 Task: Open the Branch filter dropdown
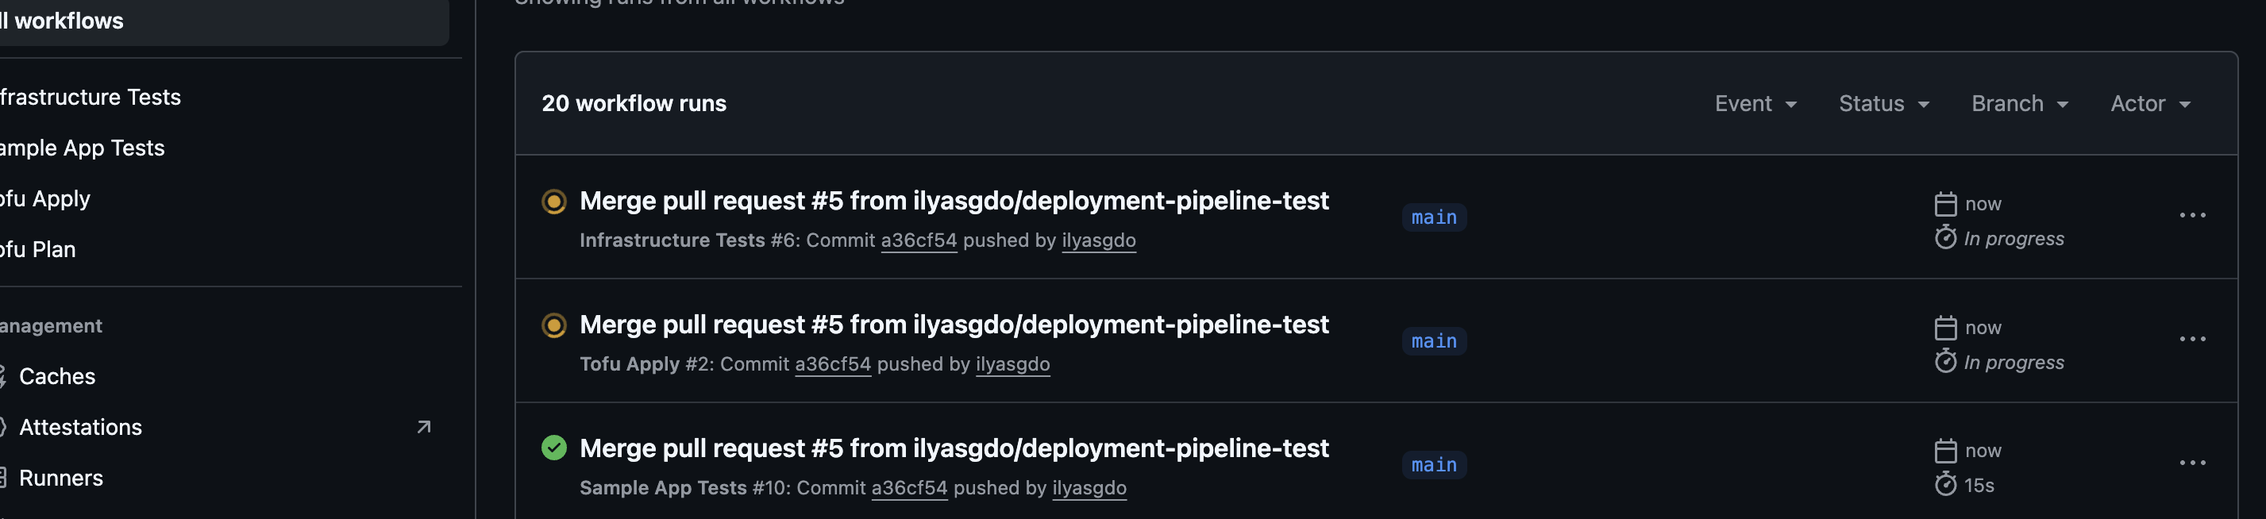click(2019, 104)
